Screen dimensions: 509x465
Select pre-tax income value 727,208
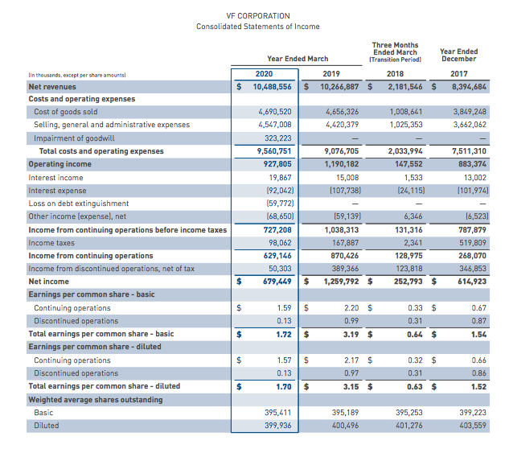coord(277,230)
